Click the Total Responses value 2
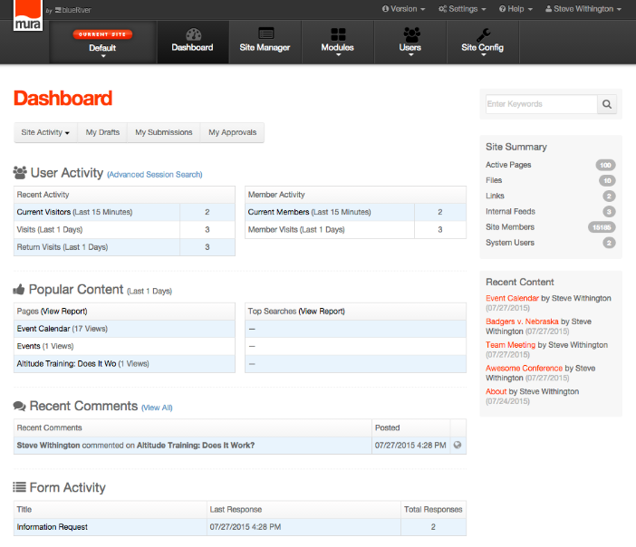Image resolution: width=636 pixels, height=547 pixels. [x=433, y=527]
